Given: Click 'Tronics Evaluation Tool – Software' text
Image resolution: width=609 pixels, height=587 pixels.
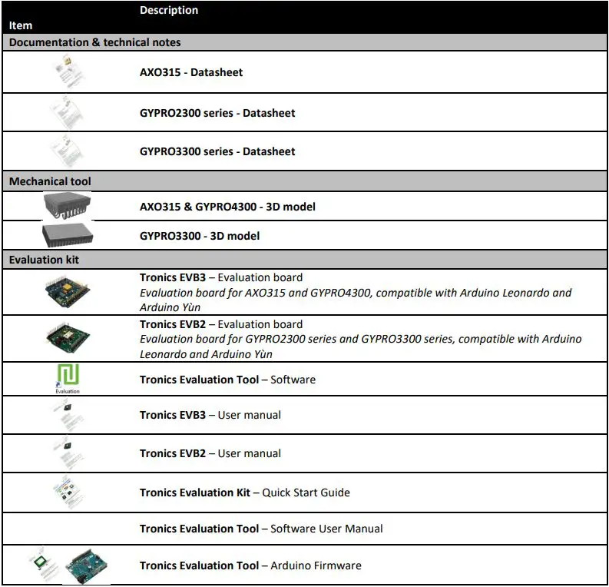Looking at the screenshot, I should 227,380.
